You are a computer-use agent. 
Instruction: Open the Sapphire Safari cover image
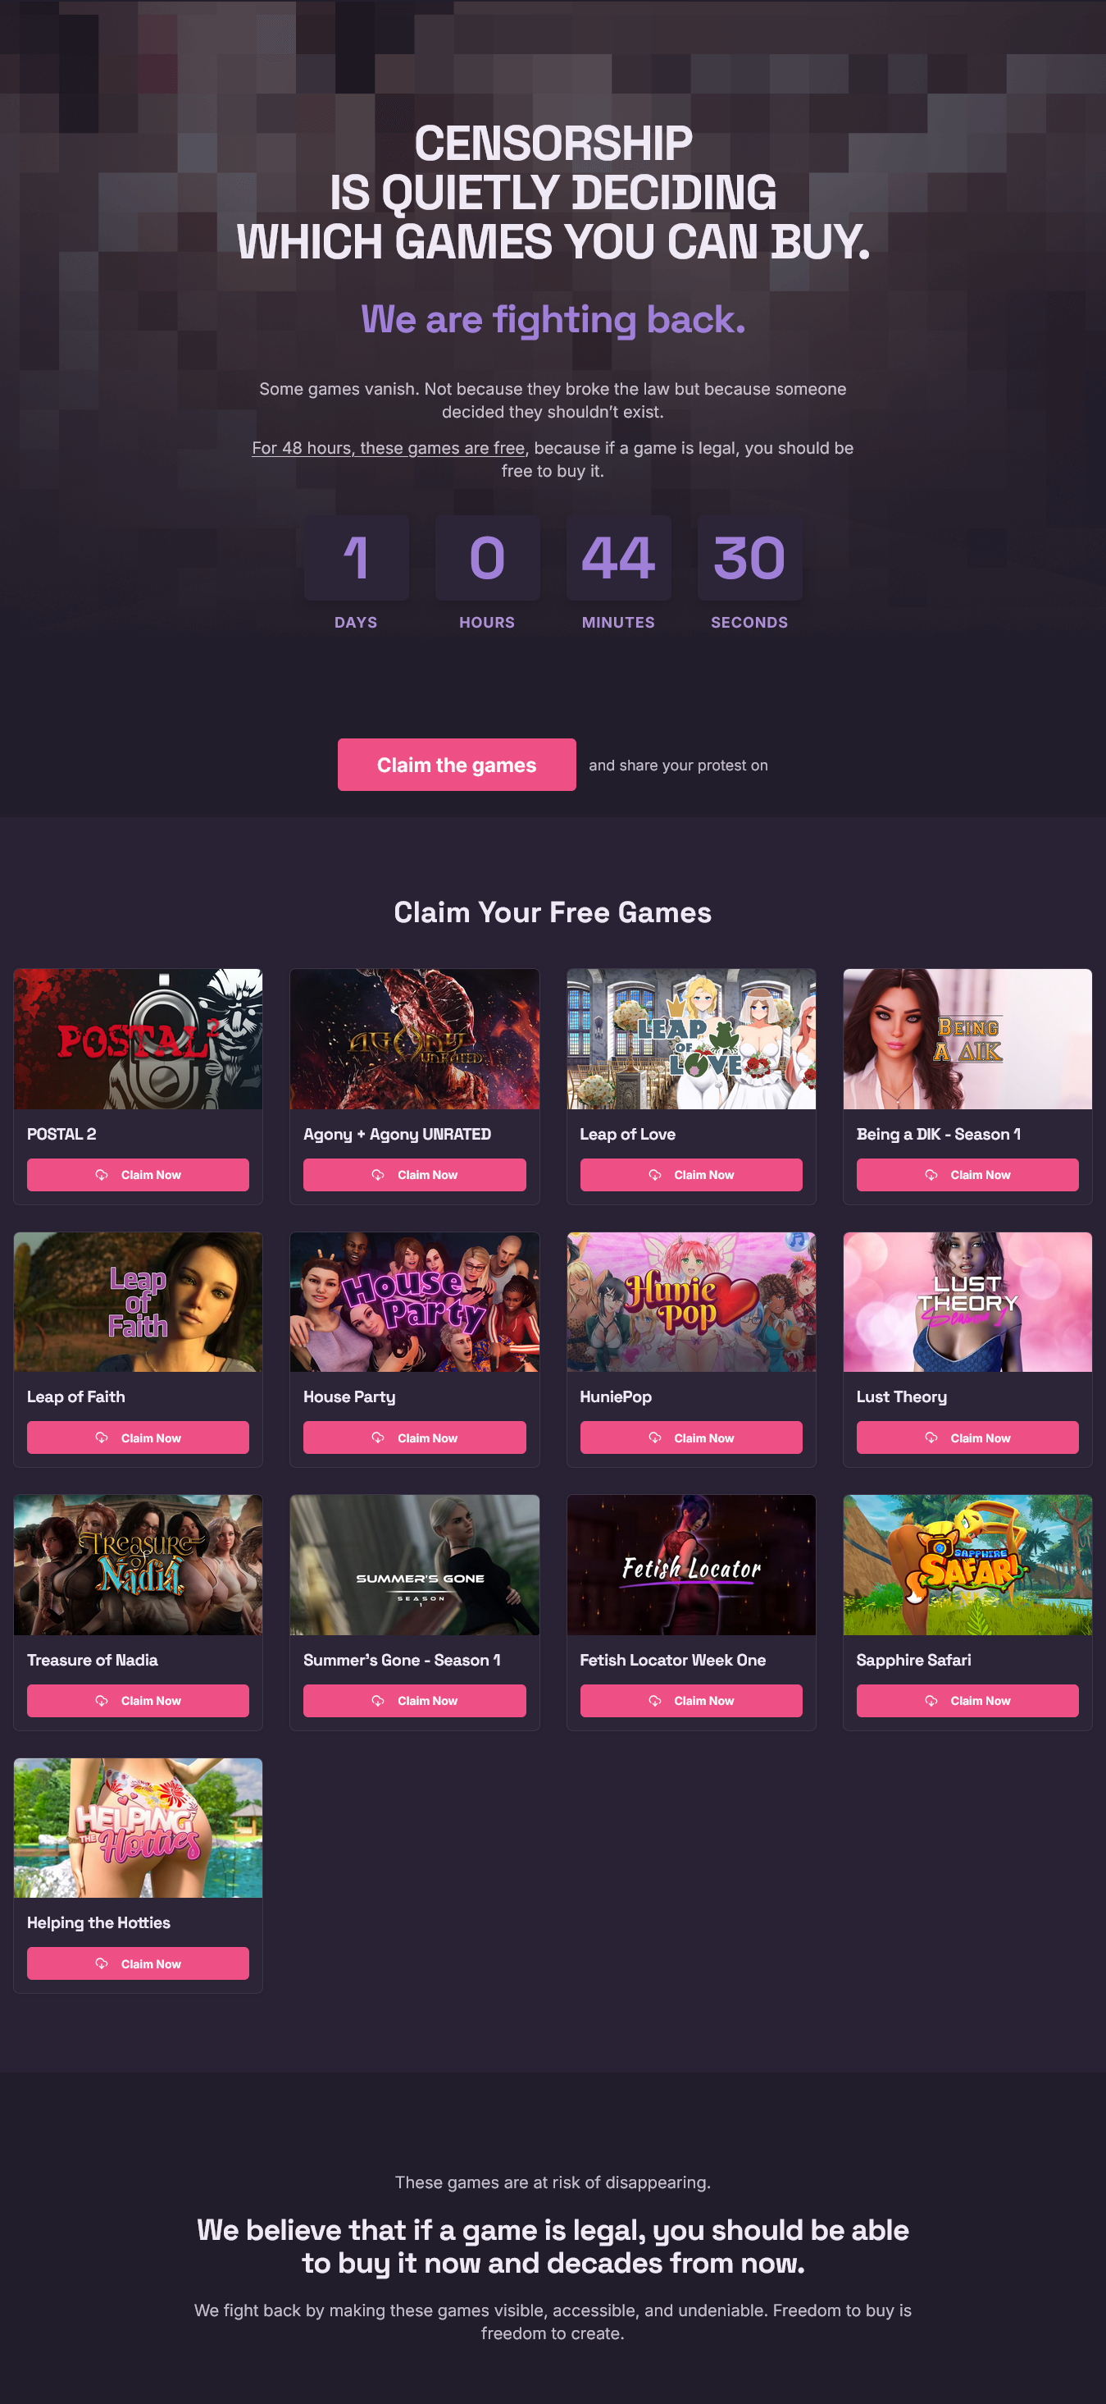967,1564
